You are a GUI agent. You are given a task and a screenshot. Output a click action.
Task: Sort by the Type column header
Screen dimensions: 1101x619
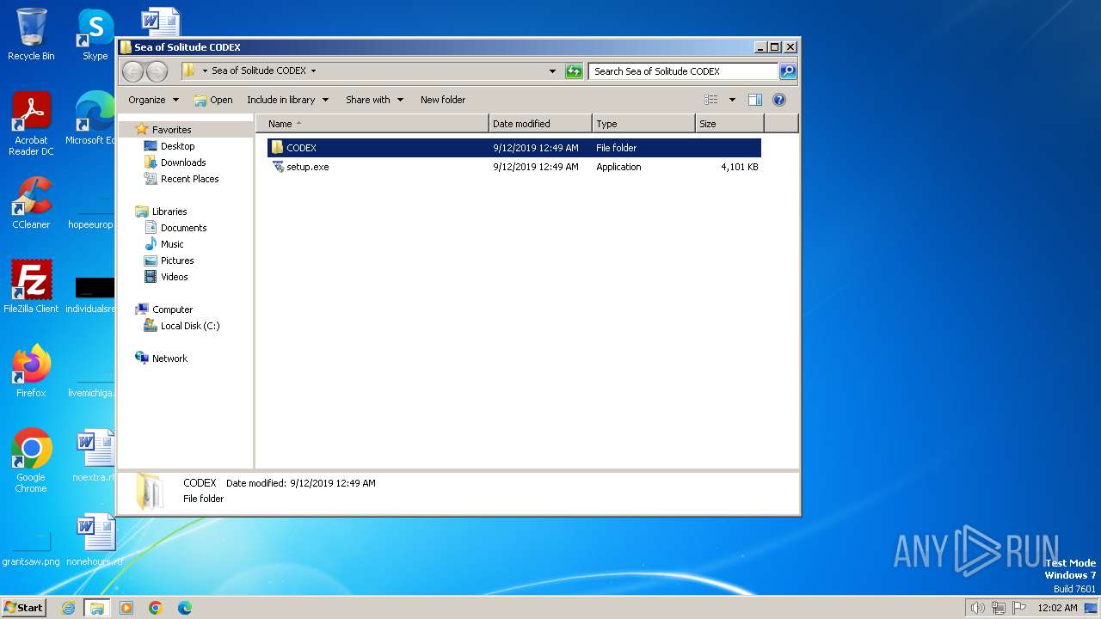click(643, 124)
